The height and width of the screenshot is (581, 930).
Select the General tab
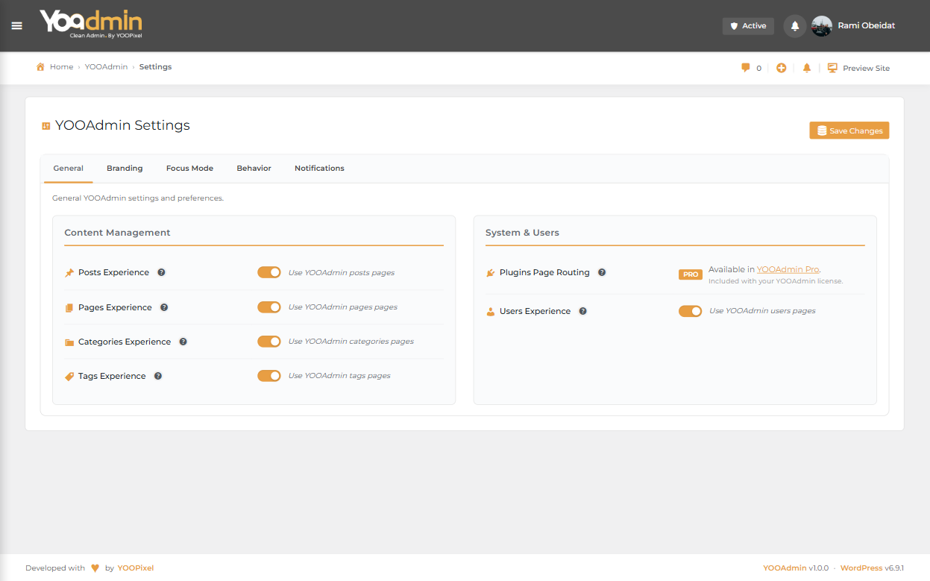(x=68, y=169)
